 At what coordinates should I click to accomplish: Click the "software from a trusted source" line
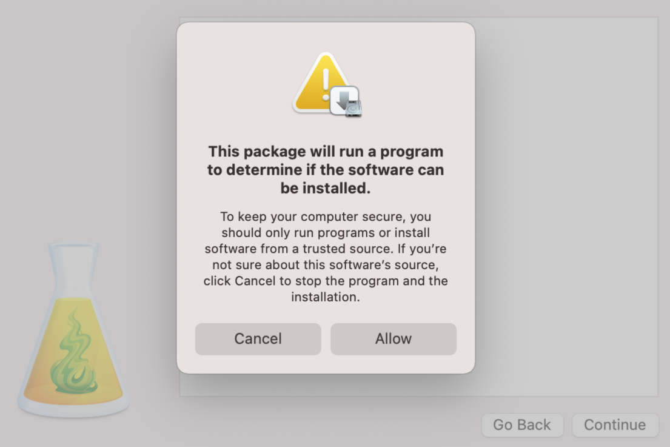326,249
